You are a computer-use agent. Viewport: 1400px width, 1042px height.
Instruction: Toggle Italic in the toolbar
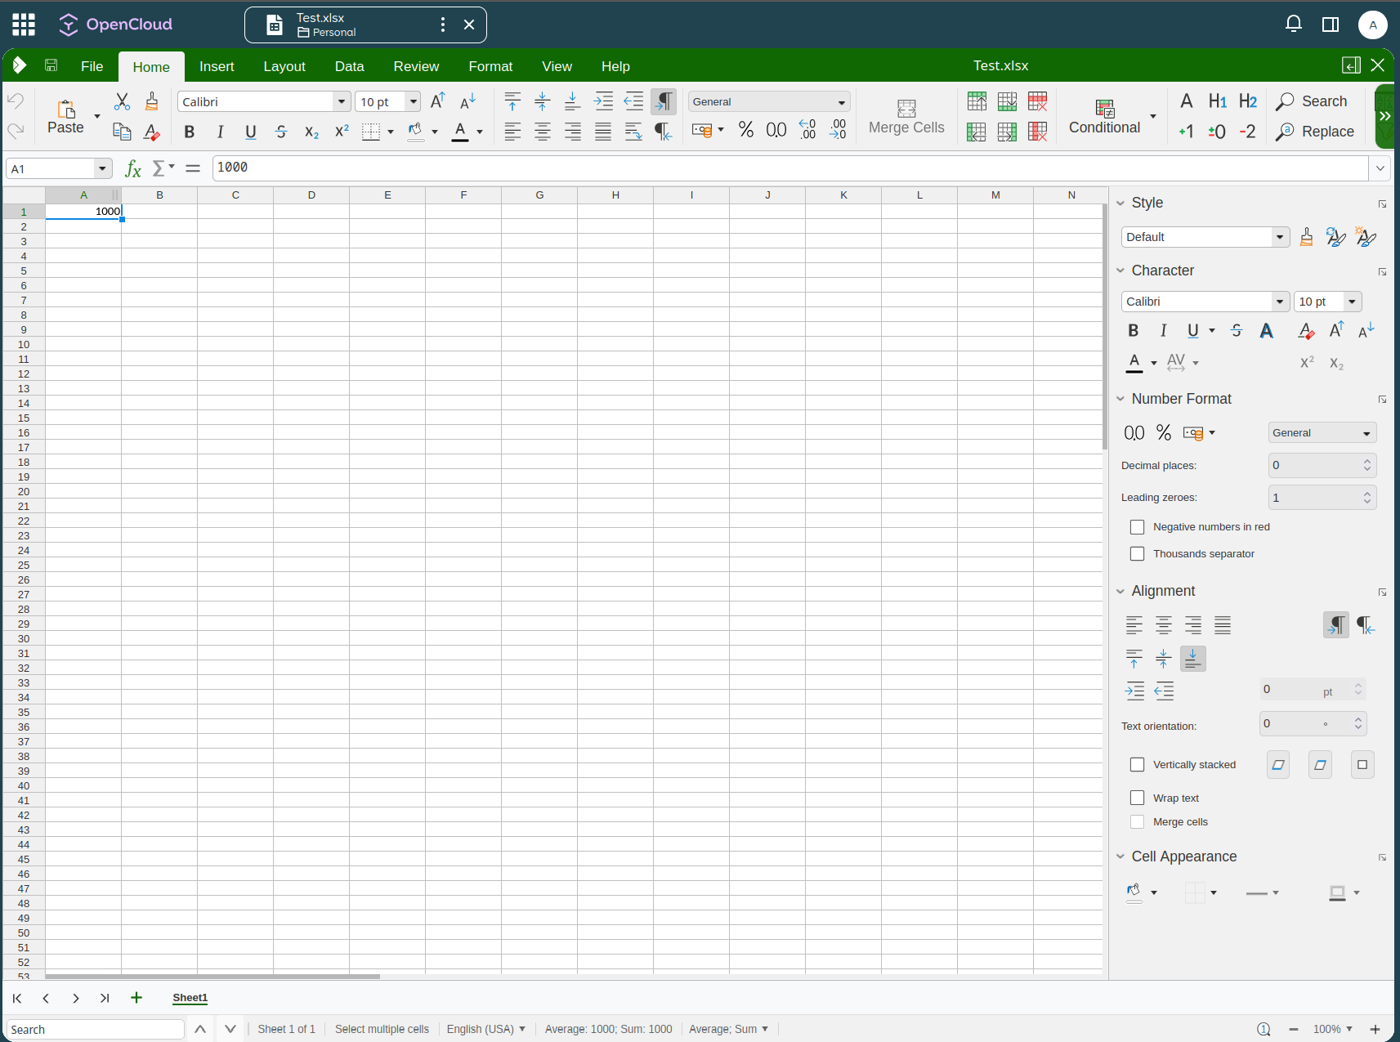(220, 132)
